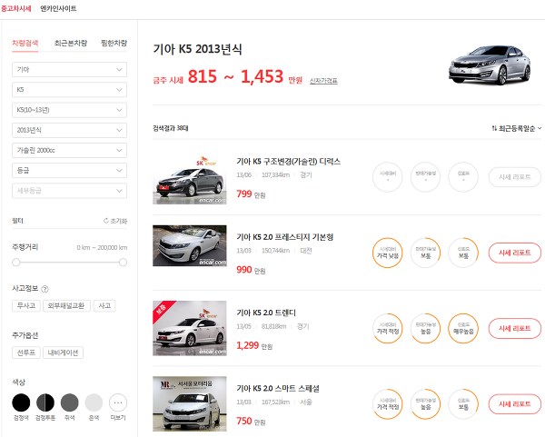Image resolution: width=545 pixels, height=437 pixels.
Task: Click the 판매가능성 gauge on 디럭스 listing
Action: pyautogui.click(x=425, y=177)
